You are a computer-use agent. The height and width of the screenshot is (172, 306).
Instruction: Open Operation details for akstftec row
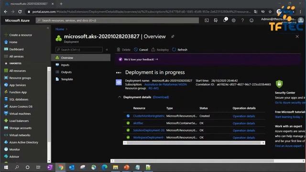coord(244,123)
